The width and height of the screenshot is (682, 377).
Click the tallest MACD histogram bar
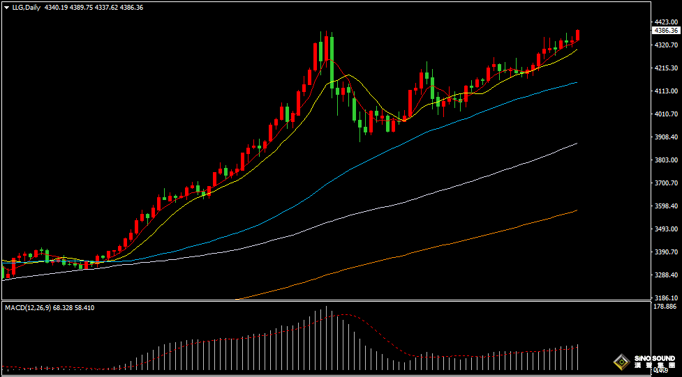pos(326,338)
